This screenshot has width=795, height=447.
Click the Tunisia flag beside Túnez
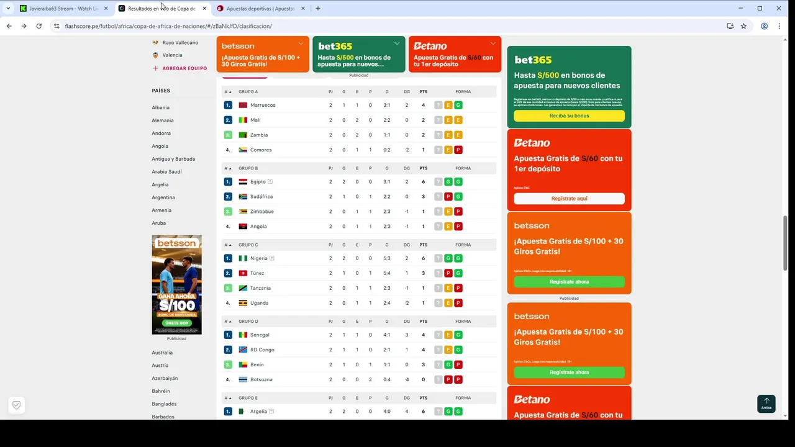point(243,273)
